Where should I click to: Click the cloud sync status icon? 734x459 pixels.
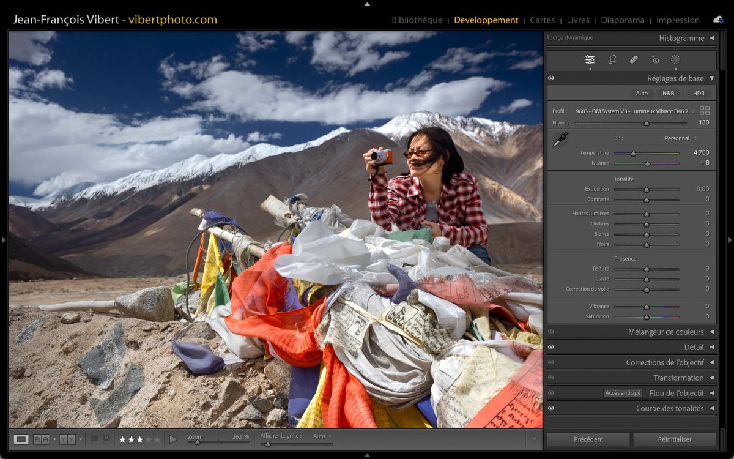[x=718, y=20]
